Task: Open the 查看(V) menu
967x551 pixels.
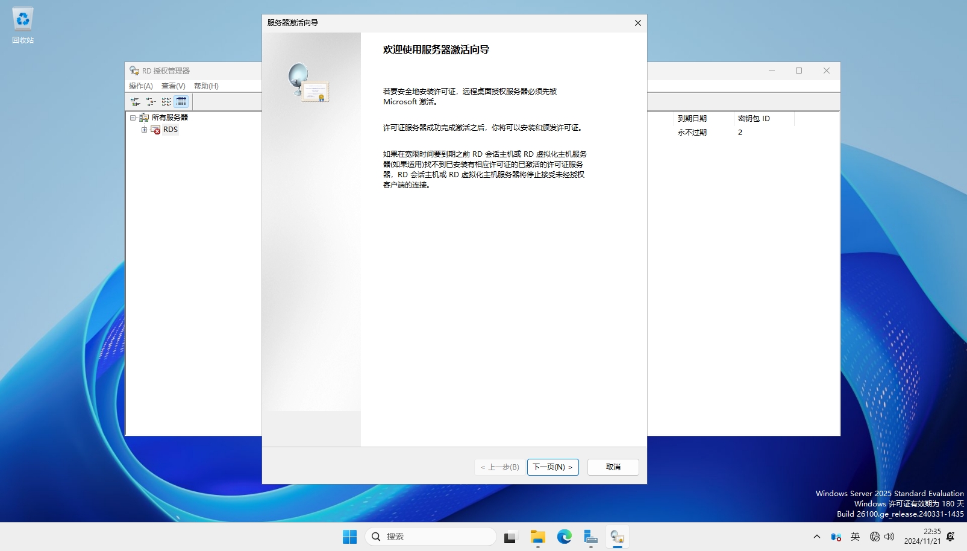Action: (x=173, y=86)
